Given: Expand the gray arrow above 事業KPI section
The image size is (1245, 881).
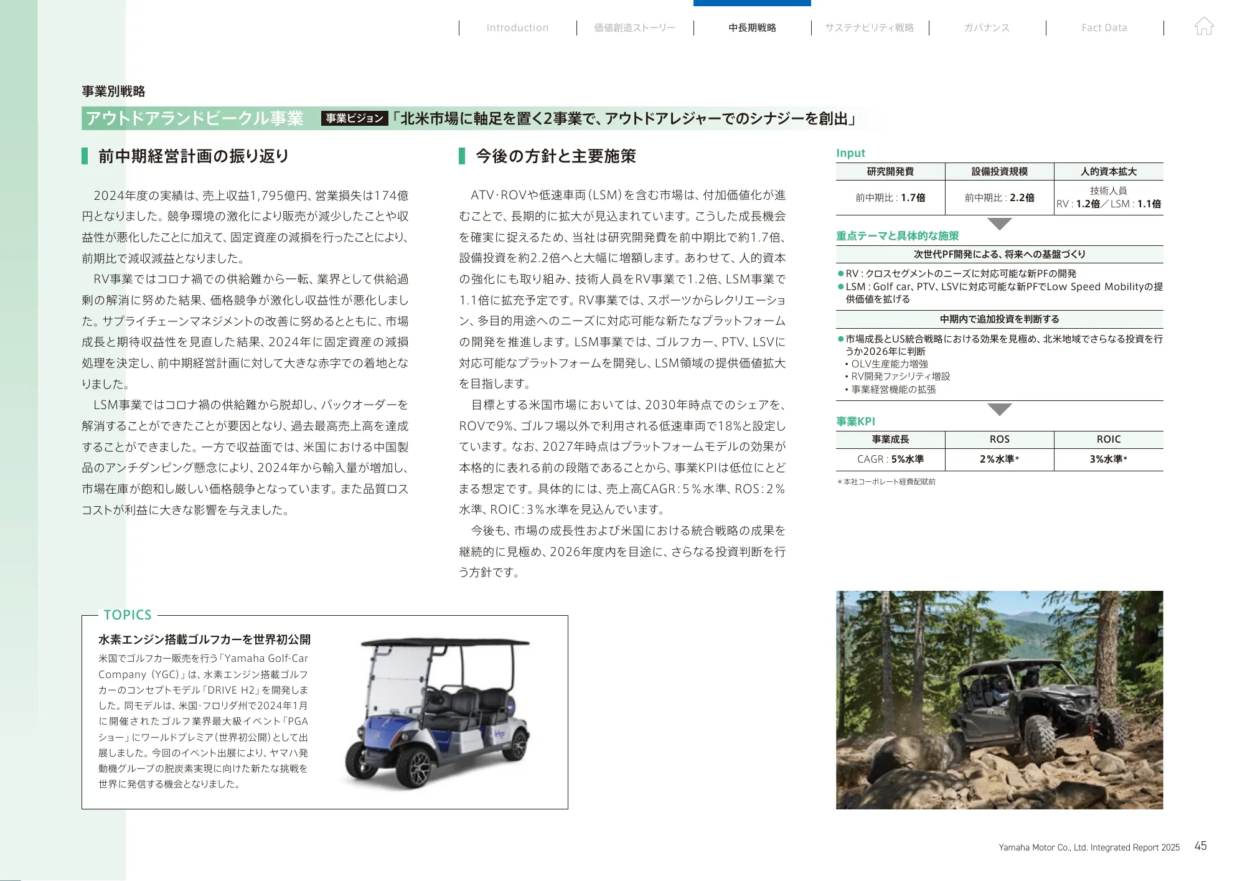Looking at the screenshot, I should click(x=998, y=410).
